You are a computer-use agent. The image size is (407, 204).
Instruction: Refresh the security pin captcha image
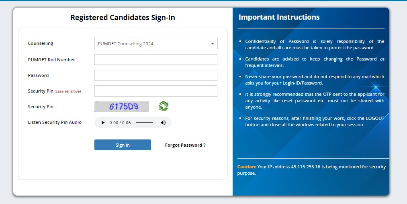pos(163,106)
